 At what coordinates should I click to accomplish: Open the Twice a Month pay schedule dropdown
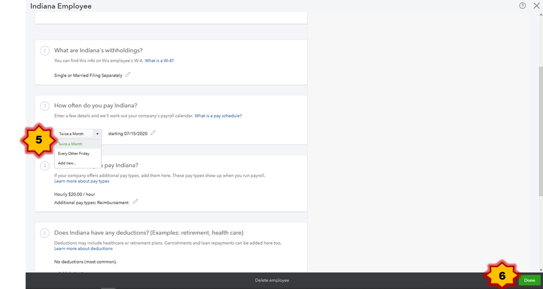pyautogui.click(x=78, y=134)
